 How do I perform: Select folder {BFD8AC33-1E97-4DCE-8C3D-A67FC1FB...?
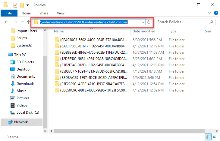(93, 78)
